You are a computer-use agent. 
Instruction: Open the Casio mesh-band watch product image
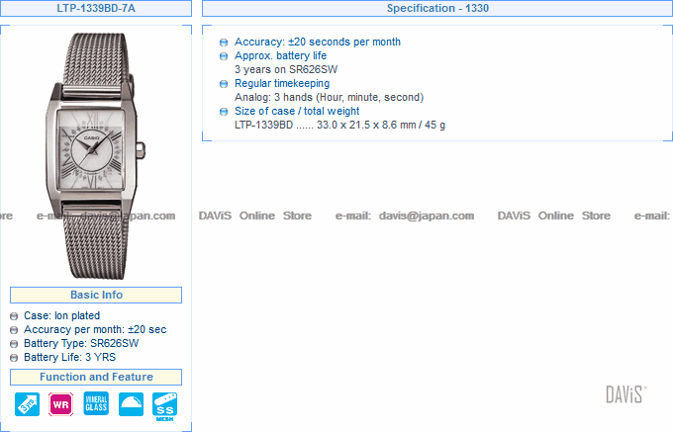click(x=95, y=156)
